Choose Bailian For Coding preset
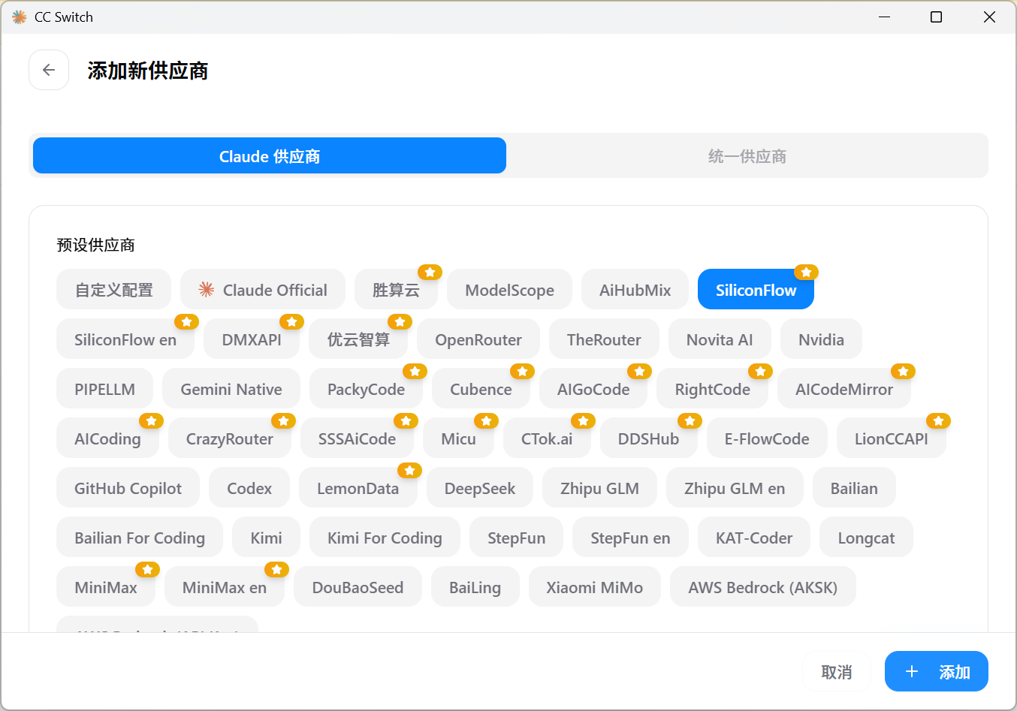Screen dimensions: 1017x711 140,537
